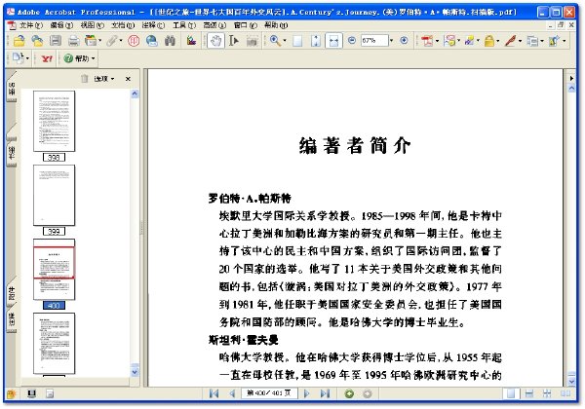Choose the Fit Width icon
The image size is (585, 409).
pos(333,41)
